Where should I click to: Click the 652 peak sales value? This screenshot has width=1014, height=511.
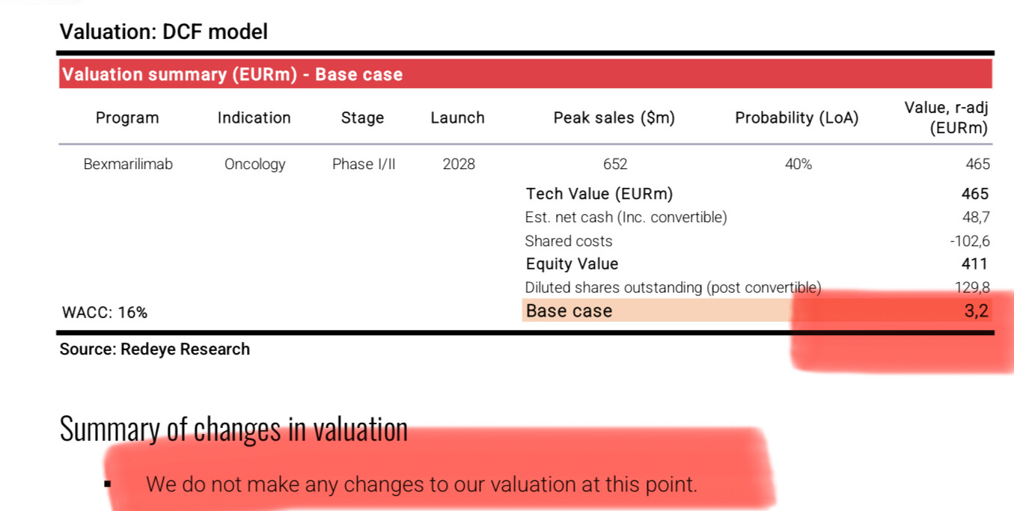pyautogui.click(x=615, y=165)
